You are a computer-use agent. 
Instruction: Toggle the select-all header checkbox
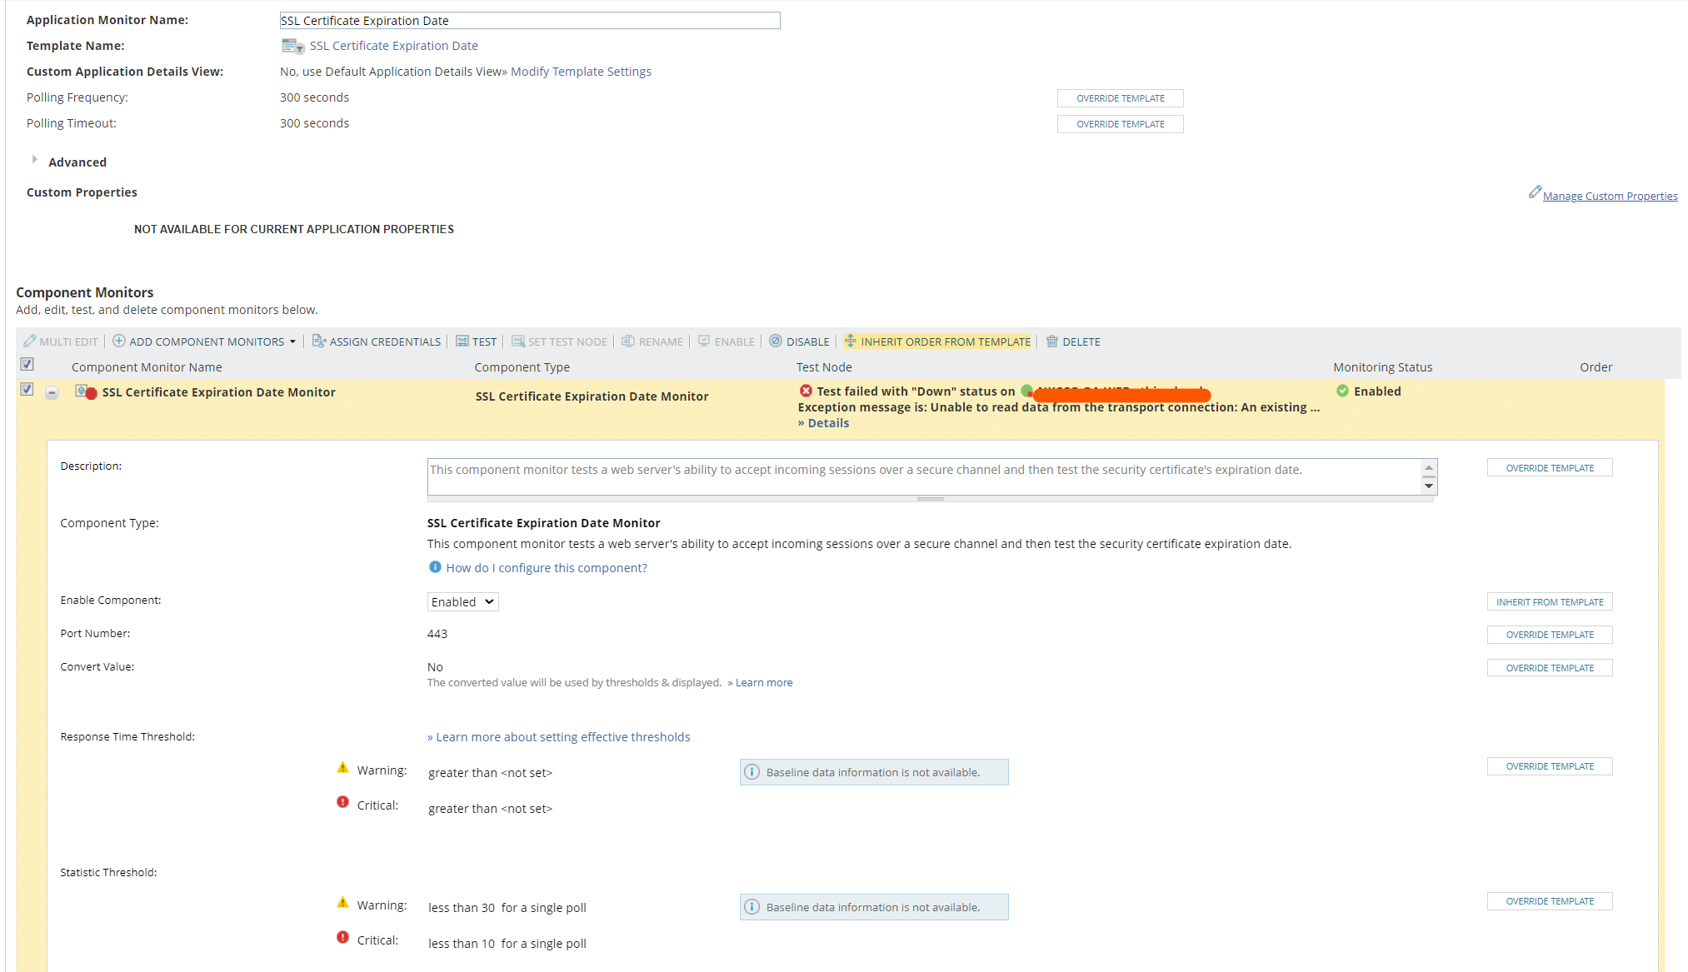click(x=27, y=365)
